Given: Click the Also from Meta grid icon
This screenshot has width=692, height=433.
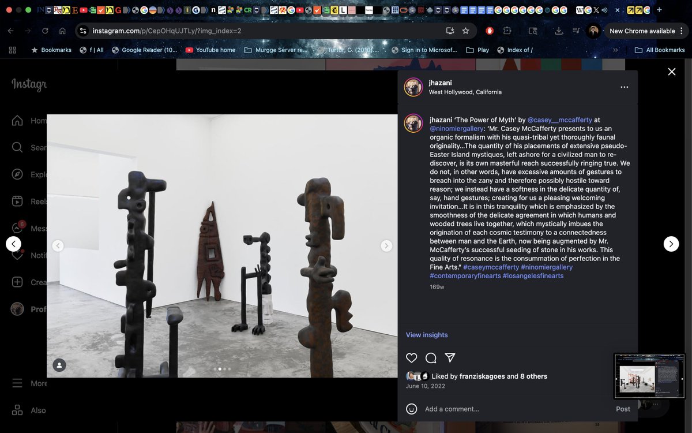Looking at the screenshot, I should (17, 410).
